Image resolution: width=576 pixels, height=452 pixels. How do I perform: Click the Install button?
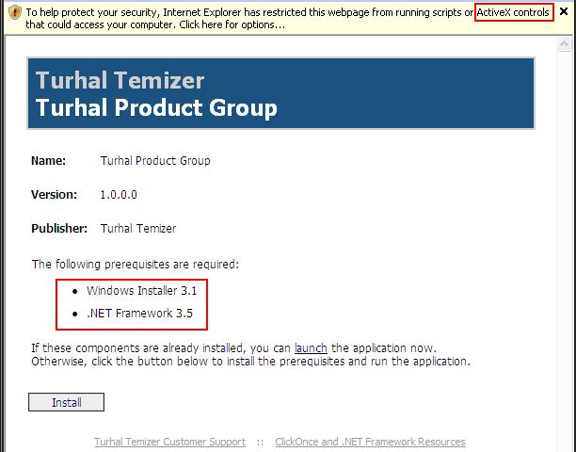[x=66, y=402]
